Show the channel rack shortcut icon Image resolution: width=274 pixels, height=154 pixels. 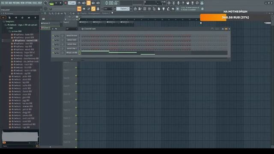145,9
